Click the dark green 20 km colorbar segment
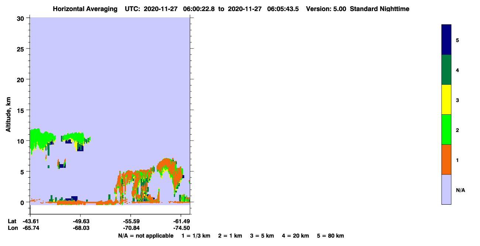480x246 pixels. (x=446, y=70)
